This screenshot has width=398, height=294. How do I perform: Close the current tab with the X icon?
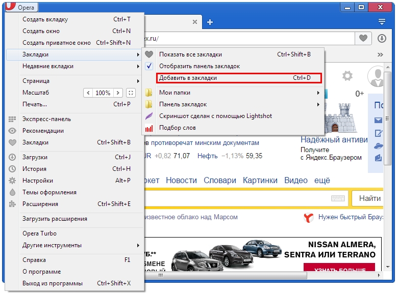coord(195,22)
